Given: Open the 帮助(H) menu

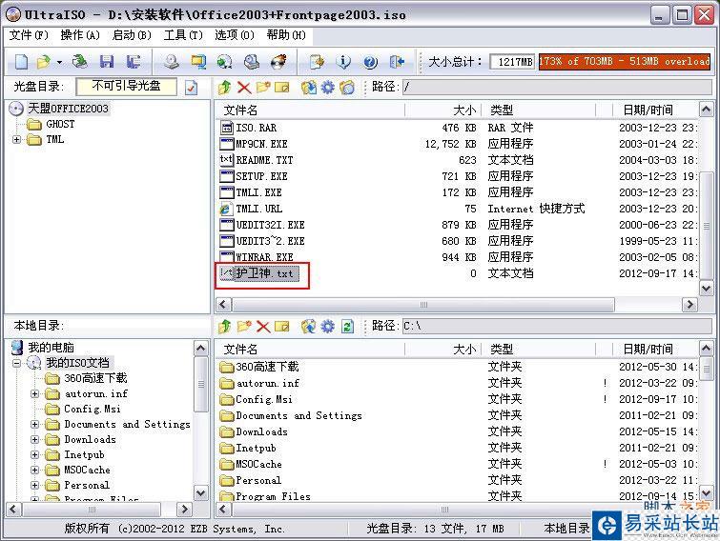Looking at the screenshot, I should point(286,35).
